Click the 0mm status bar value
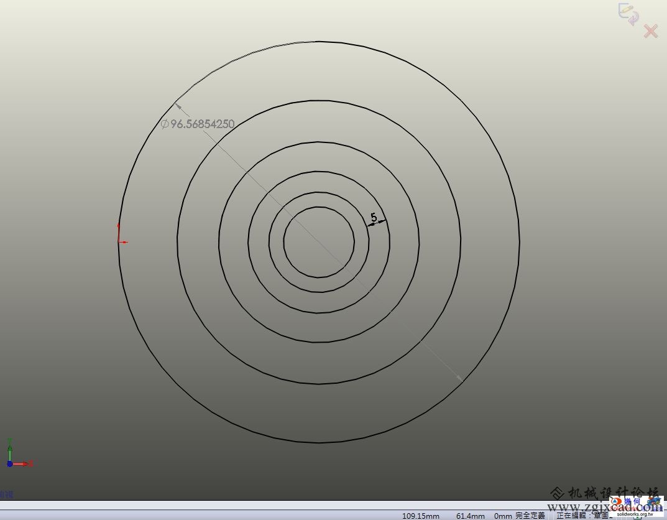Viewport: 667px width, 520px height. [503, 516]
